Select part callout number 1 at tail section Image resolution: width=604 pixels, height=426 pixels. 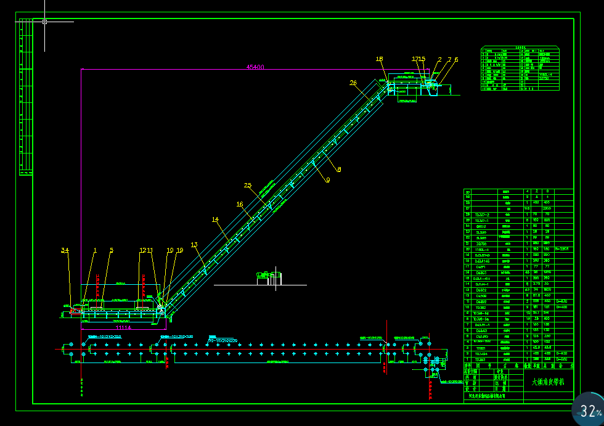95,250
